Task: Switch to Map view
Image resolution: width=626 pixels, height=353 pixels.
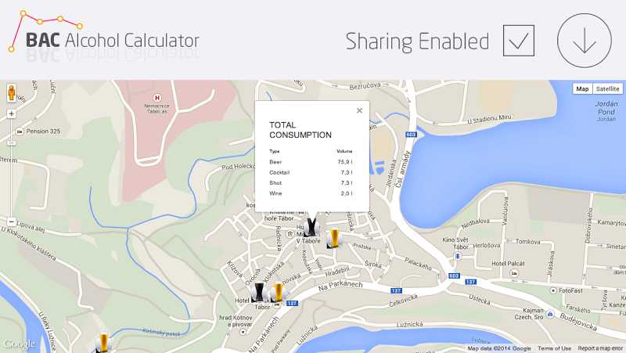Action: click(x=582, y=88)
